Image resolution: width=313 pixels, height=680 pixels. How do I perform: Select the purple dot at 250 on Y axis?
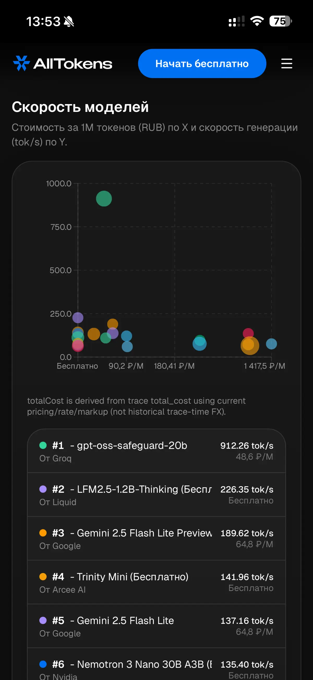78,318
